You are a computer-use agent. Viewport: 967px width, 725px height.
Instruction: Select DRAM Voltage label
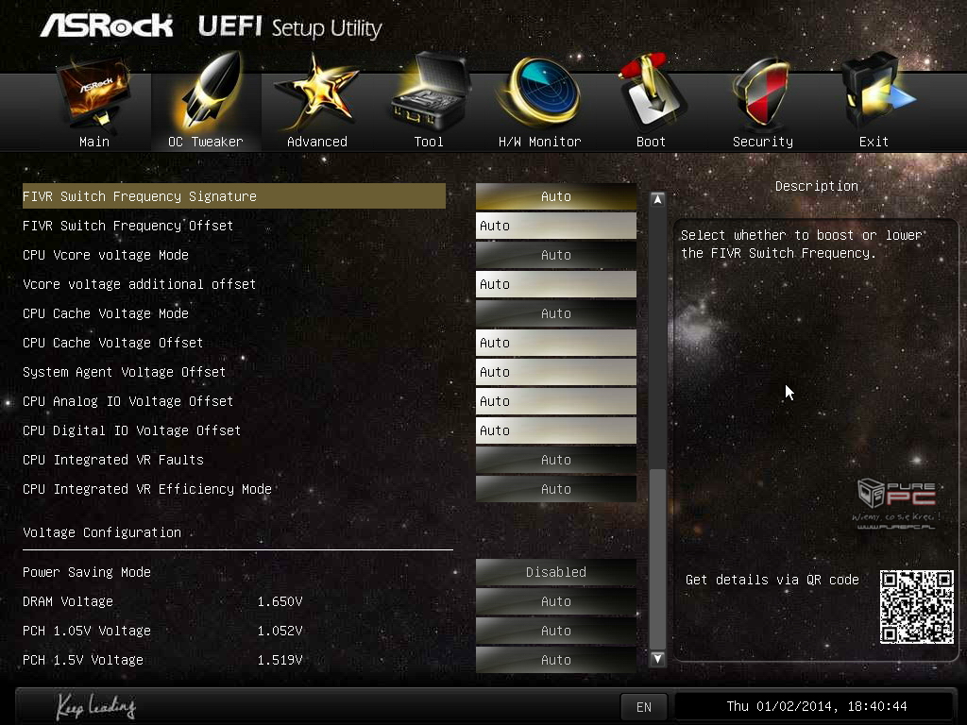(68, 601)
